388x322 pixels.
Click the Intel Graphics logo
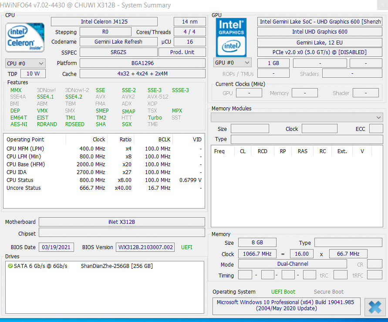tap(231, 38)
